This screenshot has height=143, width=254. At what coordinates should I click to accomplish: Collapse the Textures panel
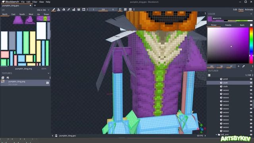[x=48, y=73]
